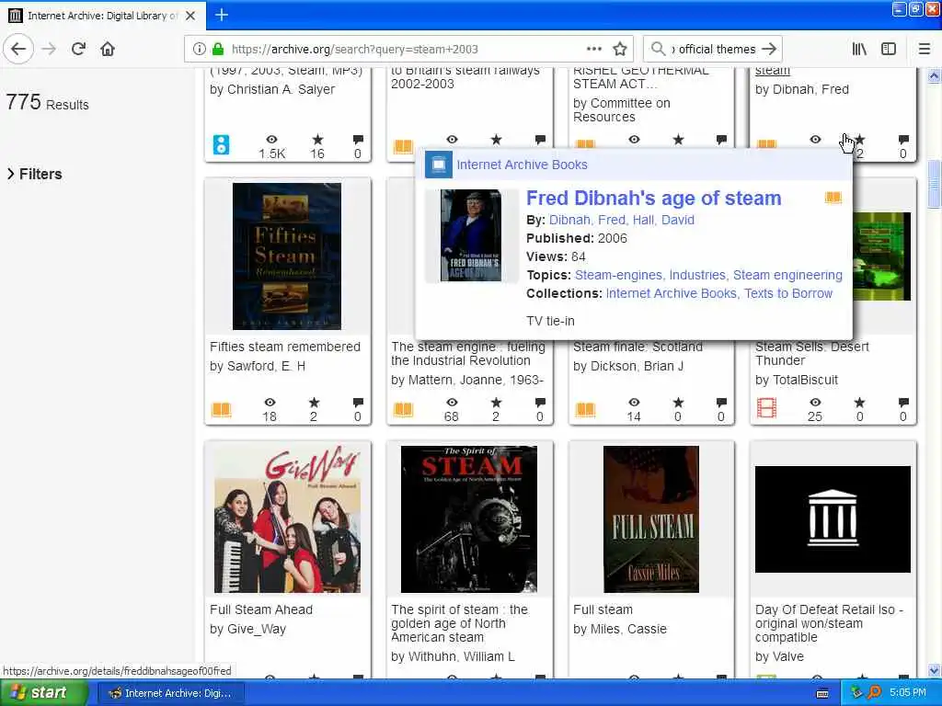Click the audio type icon on Salyer card

coord(221,144)
